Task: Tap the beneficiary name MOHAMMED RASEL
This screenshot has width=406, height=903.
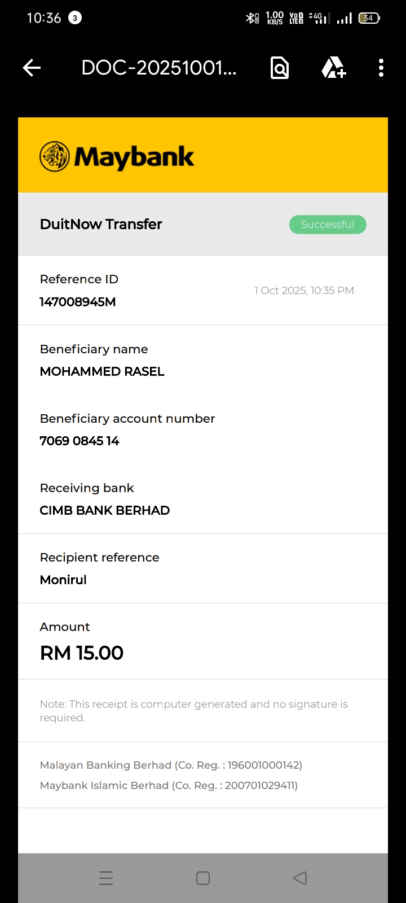Action: pyautogui.click(x=102, y=371)
